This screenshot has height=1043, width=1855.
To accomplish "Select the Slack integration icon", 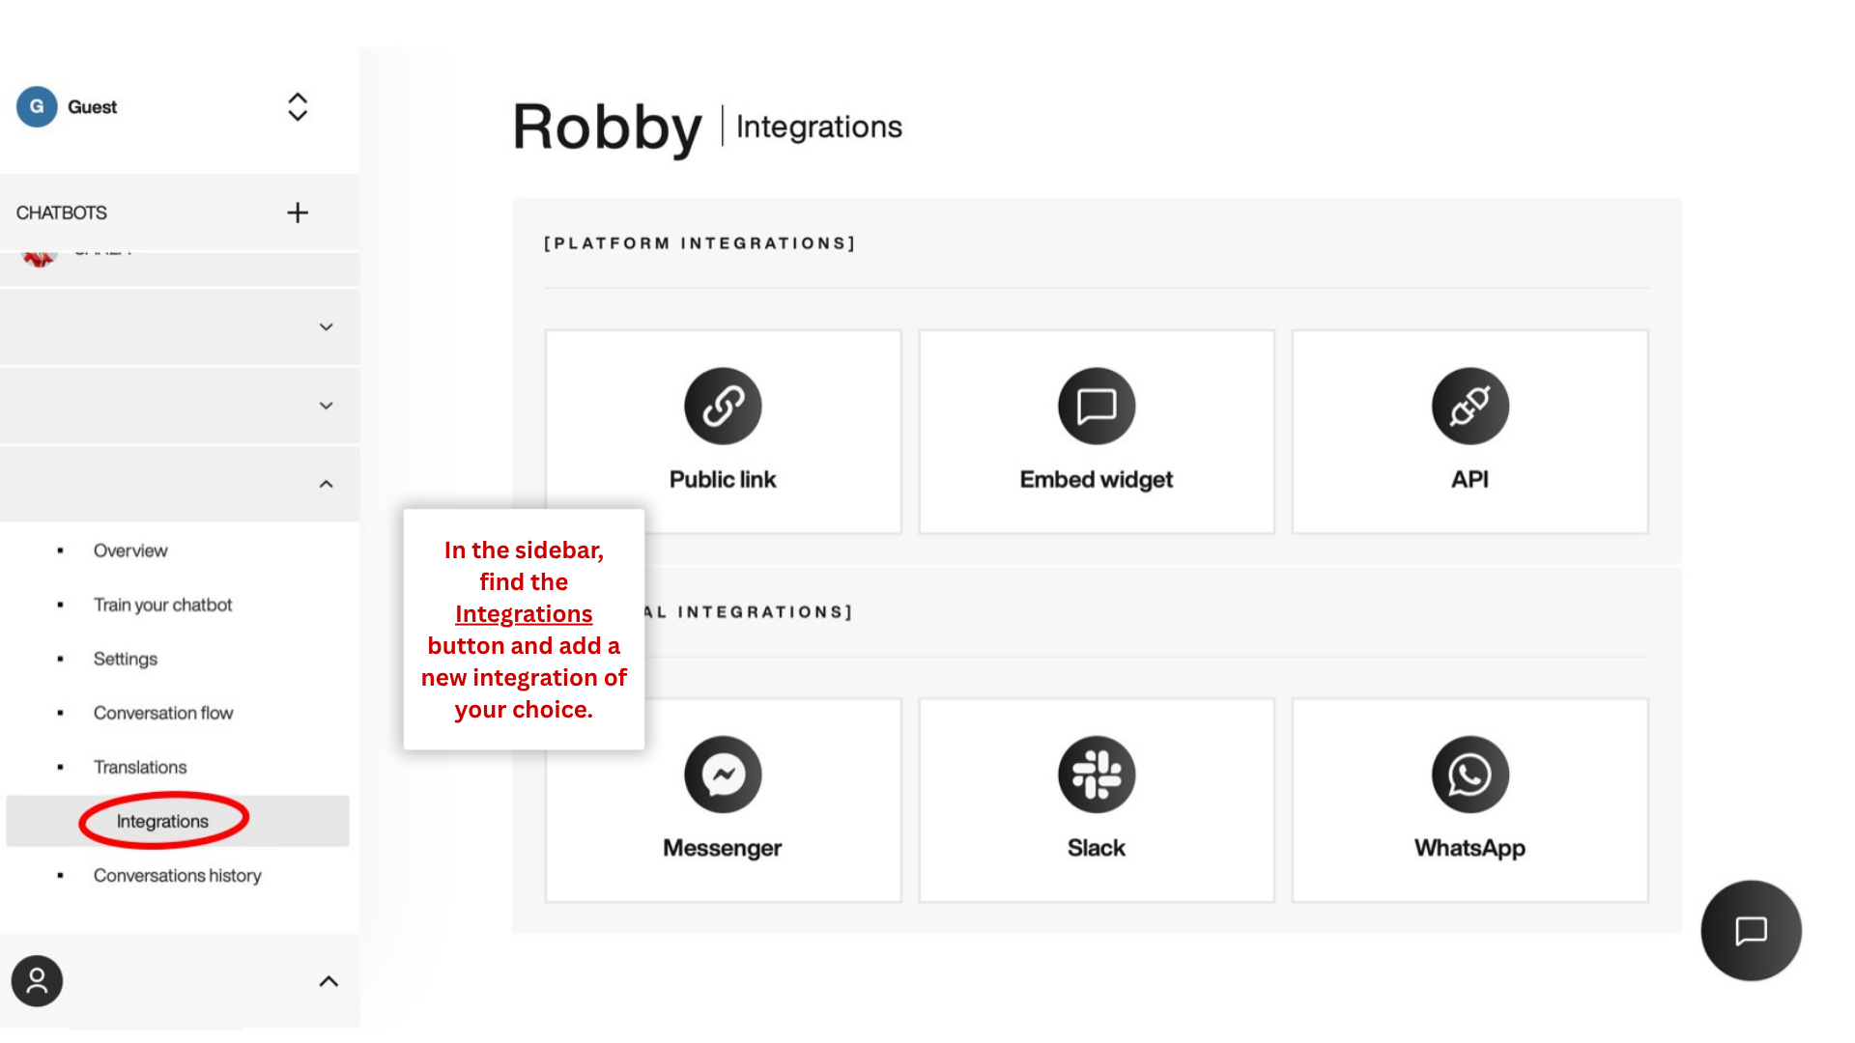I will (x=1096, y=775).
